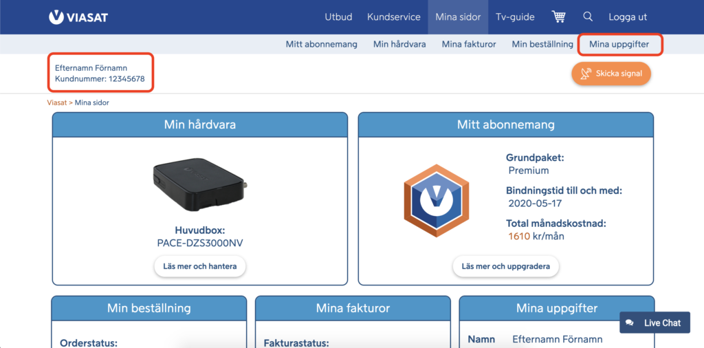704x348 pixels.
Task: Click the Namn label in Mina uppgifter card
Action: 481,340
